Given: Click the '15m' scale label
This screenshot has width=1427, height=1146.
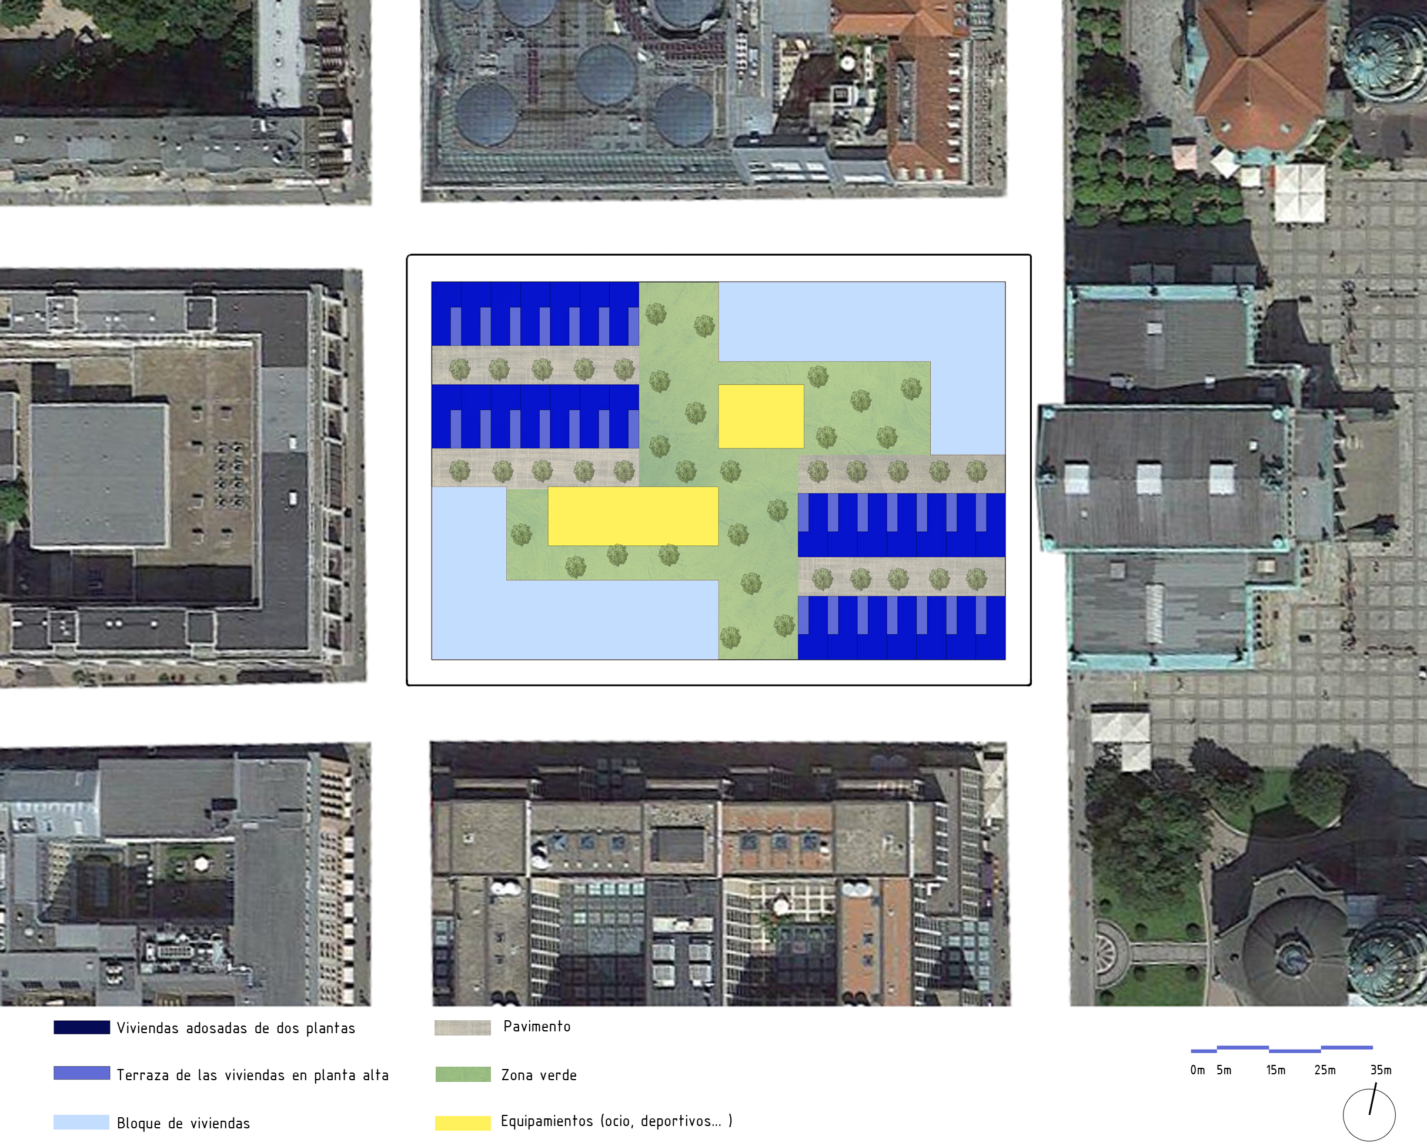Looking at the screenshot, I should [1275, 1070].
